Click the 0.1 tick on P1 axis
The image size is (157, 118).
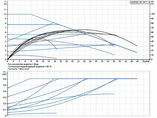pyautogui.click(x=4, y=110)
